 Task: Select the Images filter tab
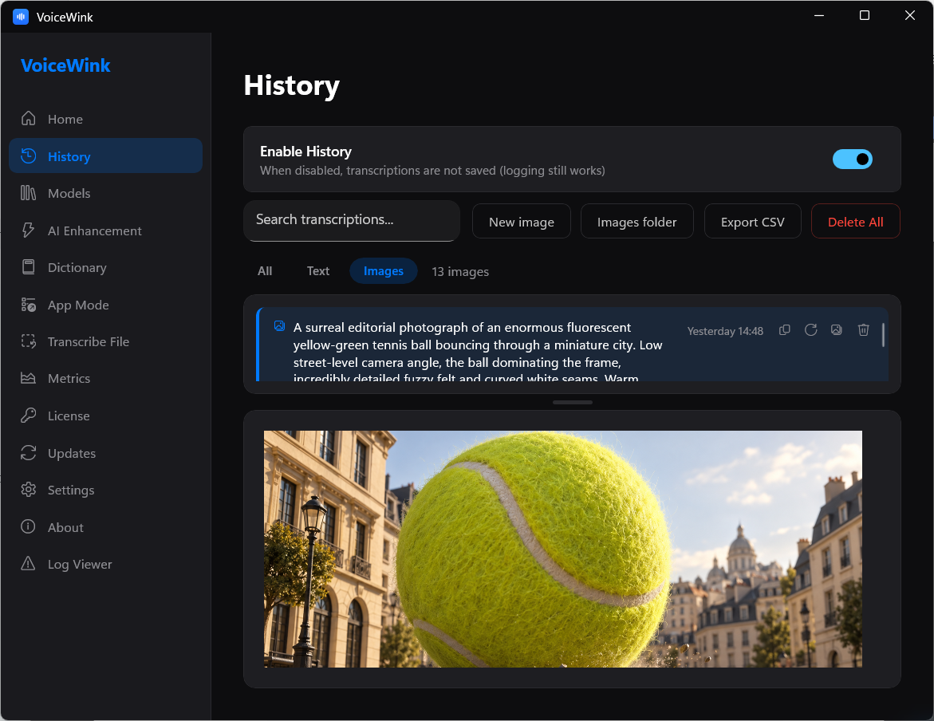[384, 271]
